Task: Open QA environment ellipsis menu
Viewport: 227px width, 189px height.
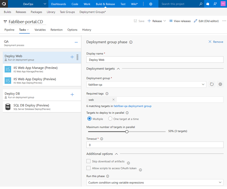Action: (76, 42)
